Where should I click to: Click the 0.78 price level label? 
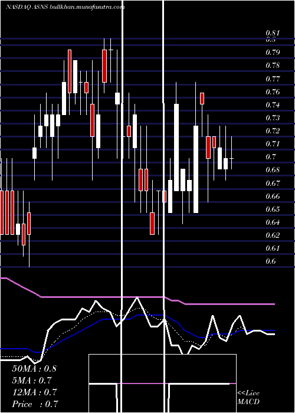273,65
